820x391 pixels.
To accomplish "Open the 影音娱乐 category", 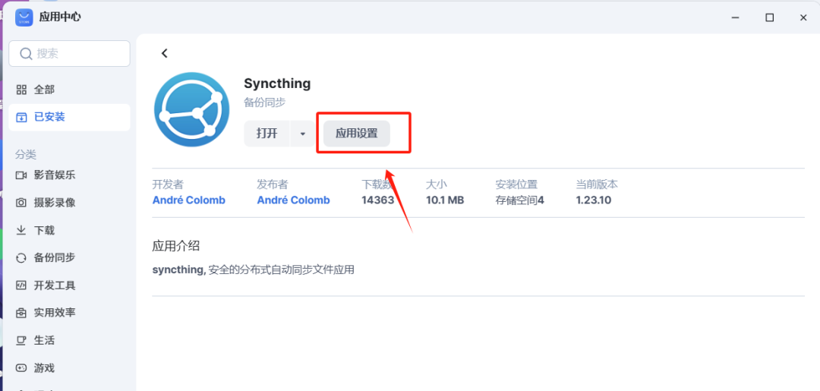I will [x=69, y=175].
